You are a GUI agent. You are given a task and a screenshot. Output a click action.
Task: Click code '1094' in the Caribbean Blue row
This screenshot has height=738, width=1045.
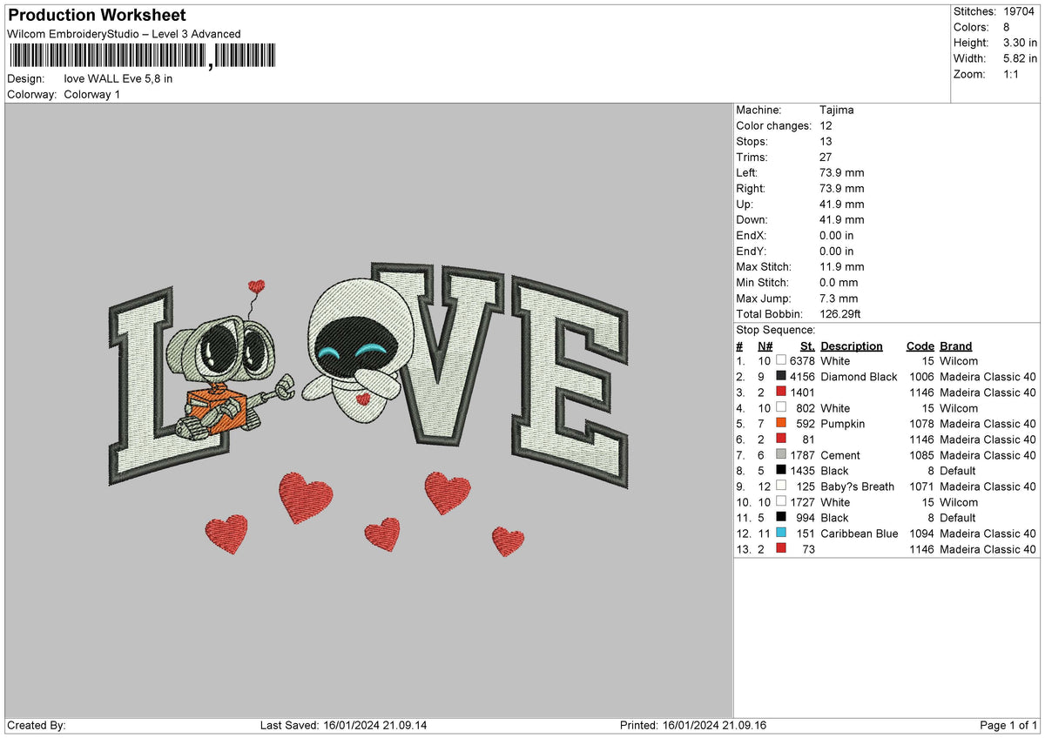click(x=921, y=533)
